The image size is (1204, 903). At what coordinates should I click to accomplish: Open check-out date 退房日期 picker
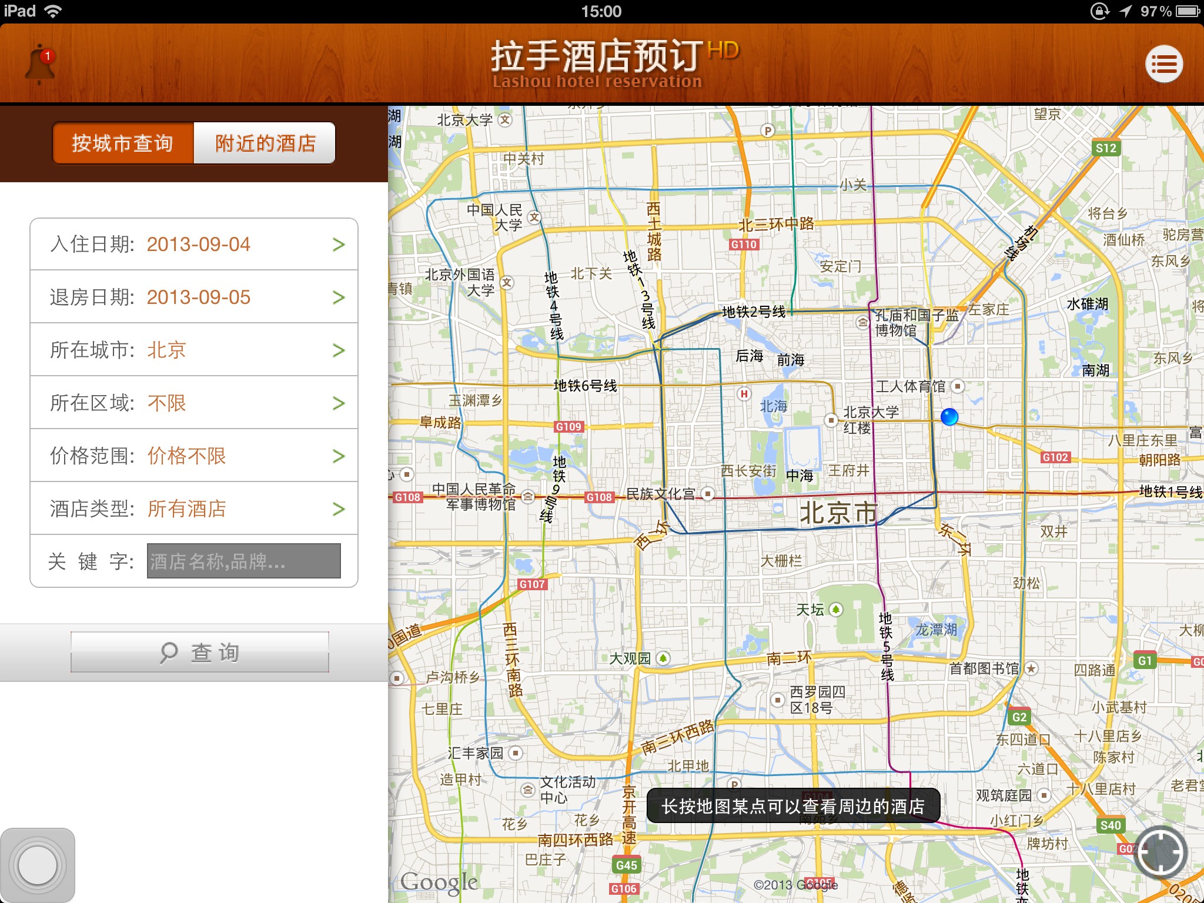coord(194,297)
